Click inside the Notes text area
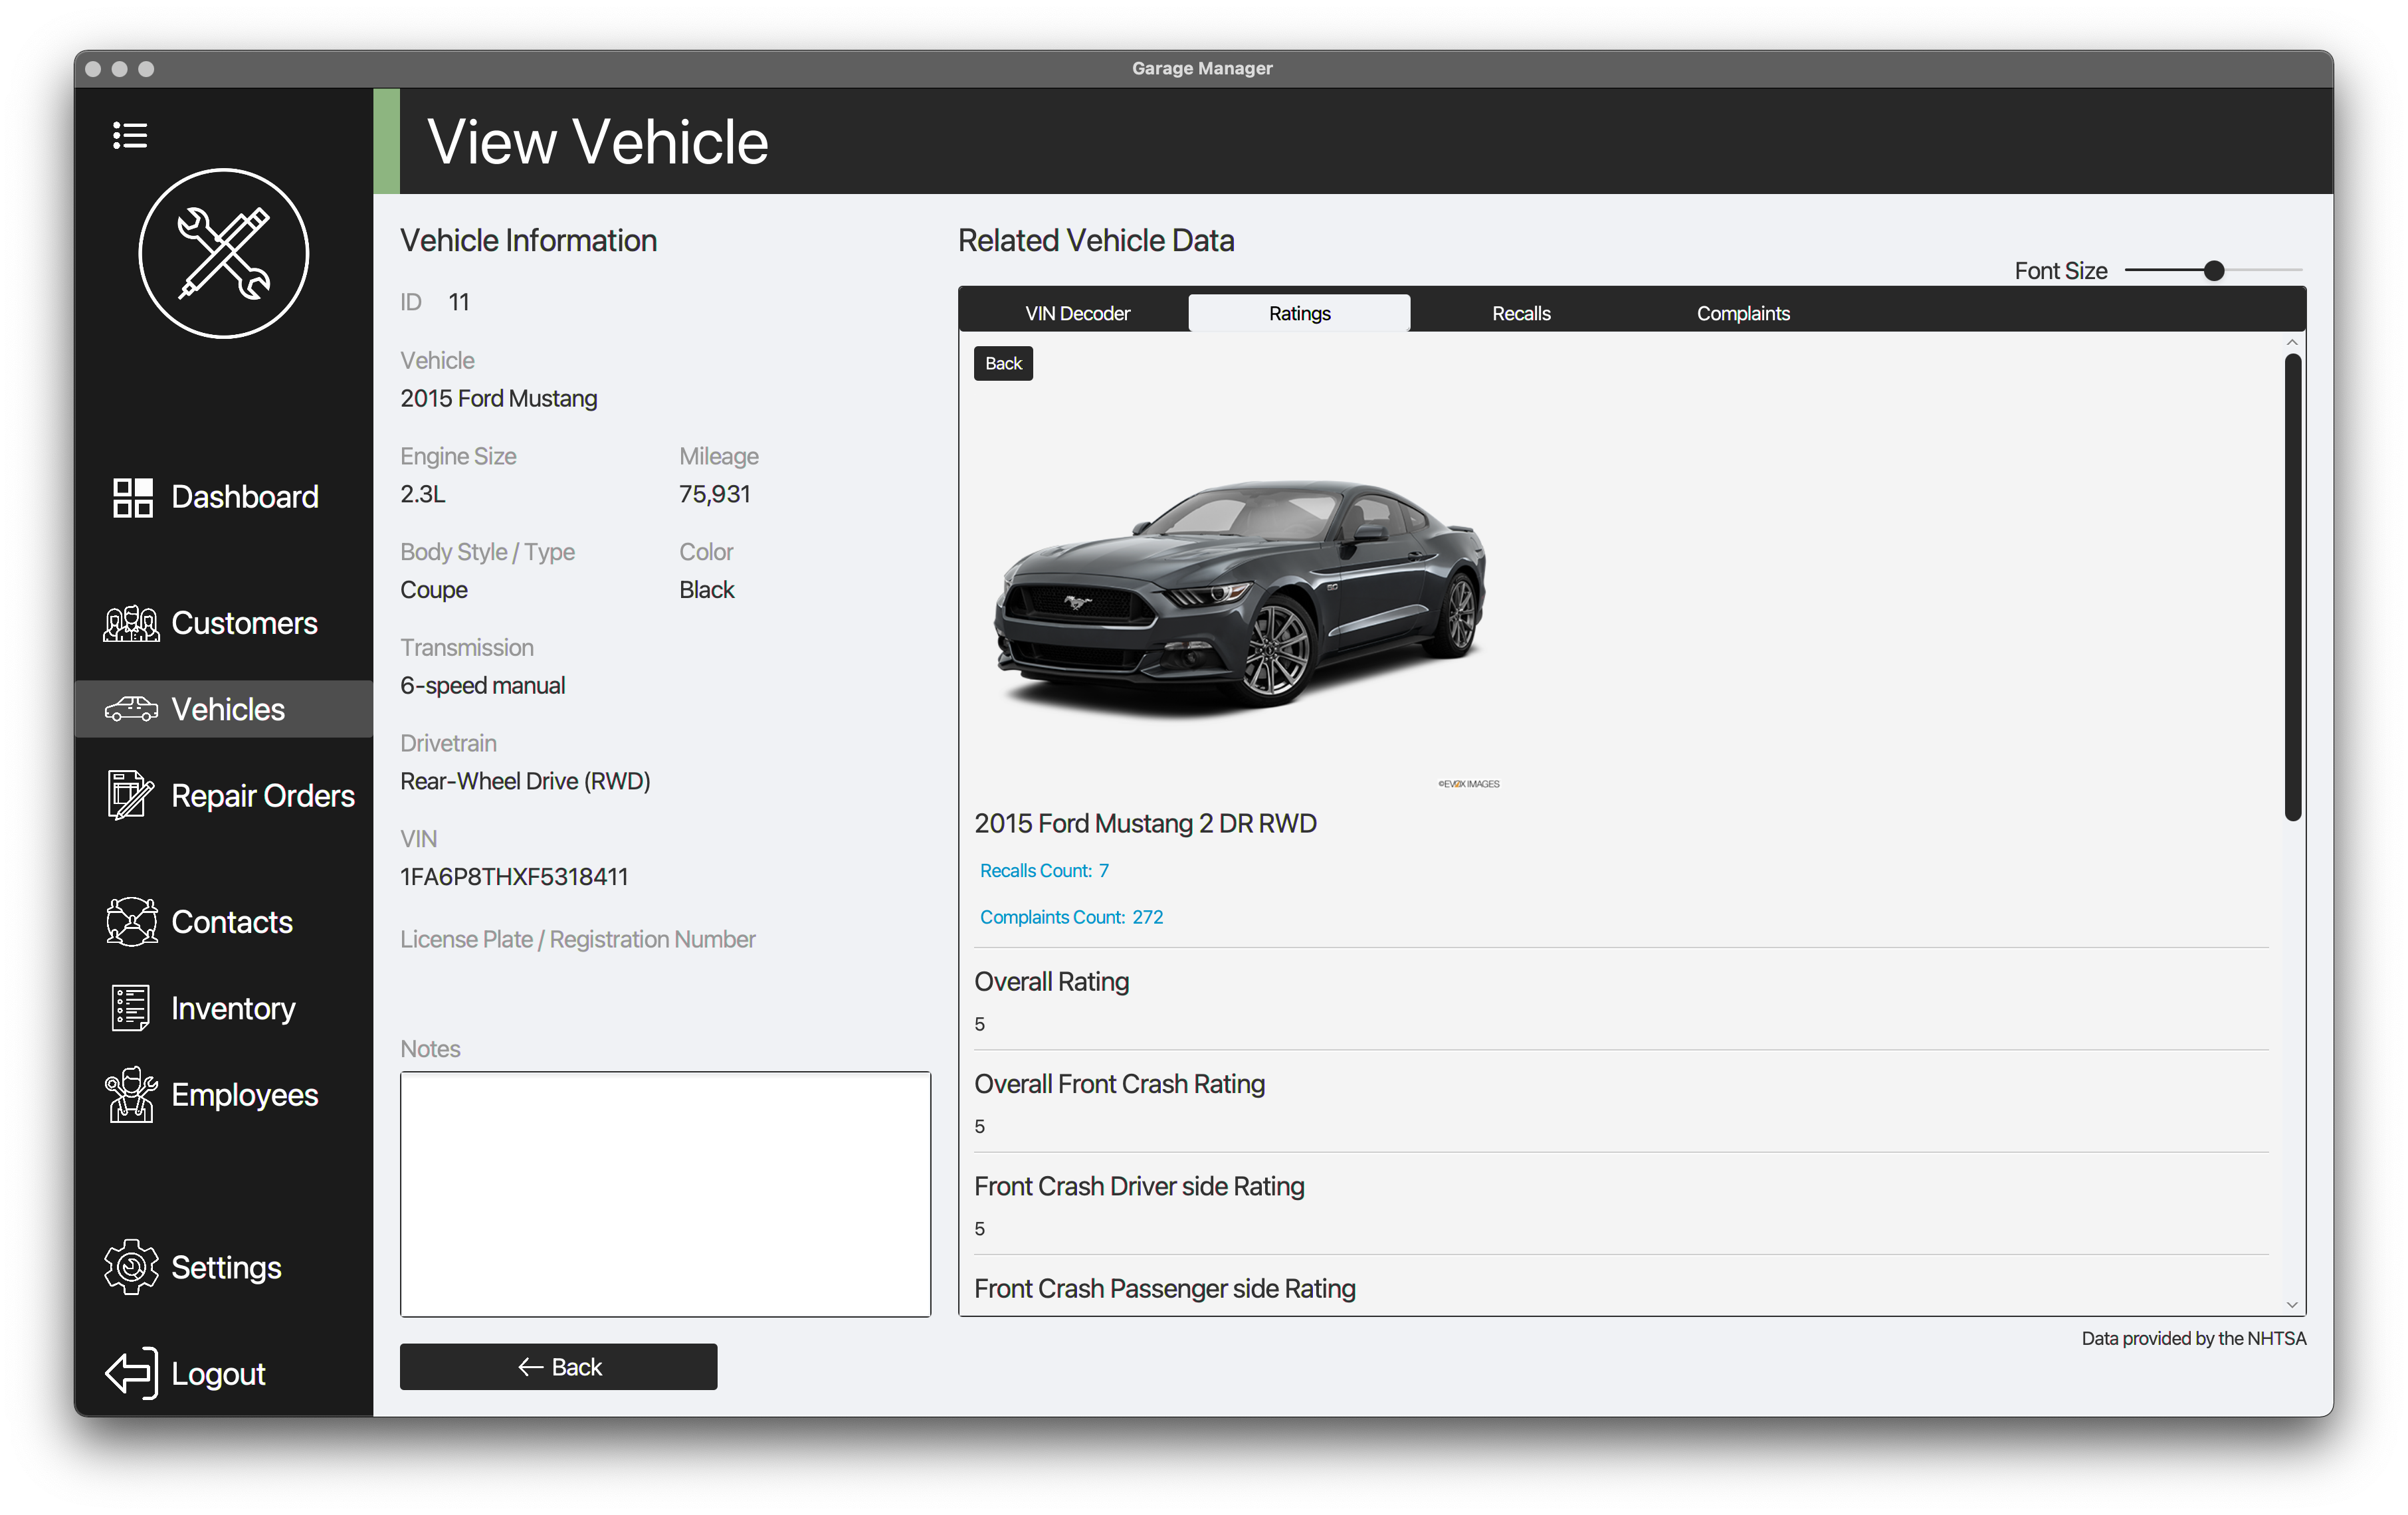Image resolution: width=2408 pixels, height=1515 pixels. click(665, 1193)
